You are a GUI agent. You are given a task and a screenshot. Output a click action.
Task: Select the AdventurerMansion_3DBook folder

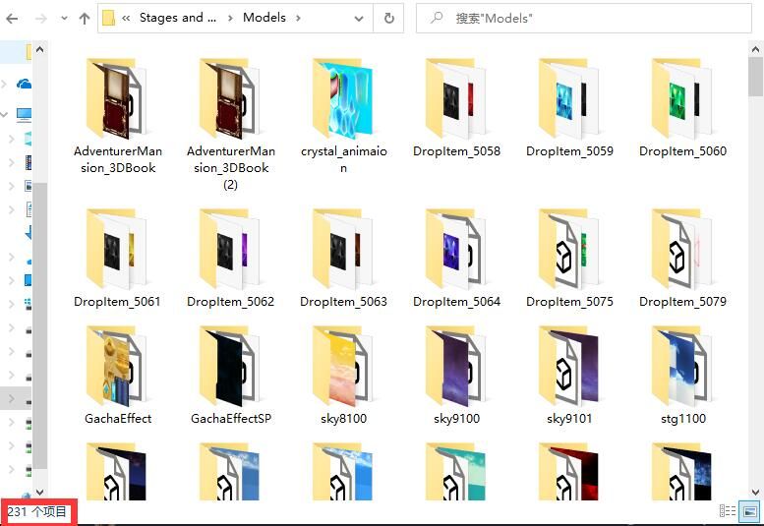tap(117, 116)
